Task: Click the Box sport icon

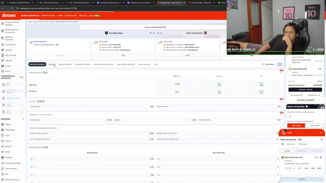Action: (3, 174)
